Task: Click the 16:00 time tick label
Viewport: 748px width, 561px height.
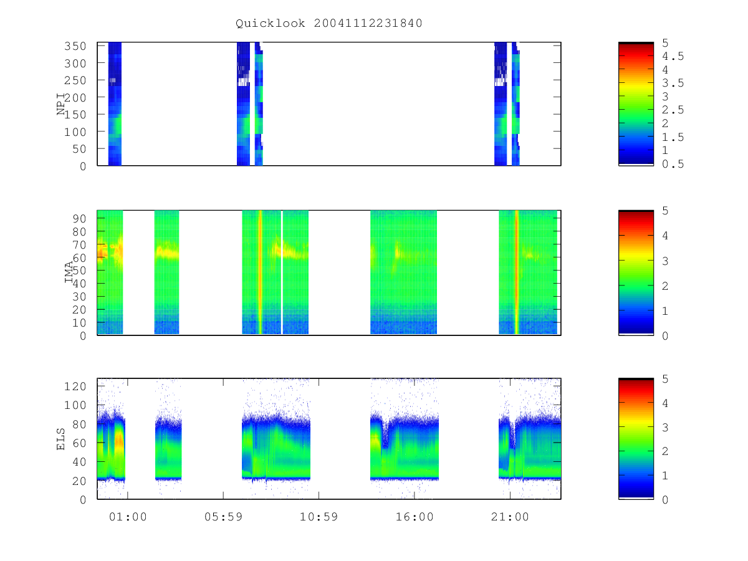Action: coord(415,517)
